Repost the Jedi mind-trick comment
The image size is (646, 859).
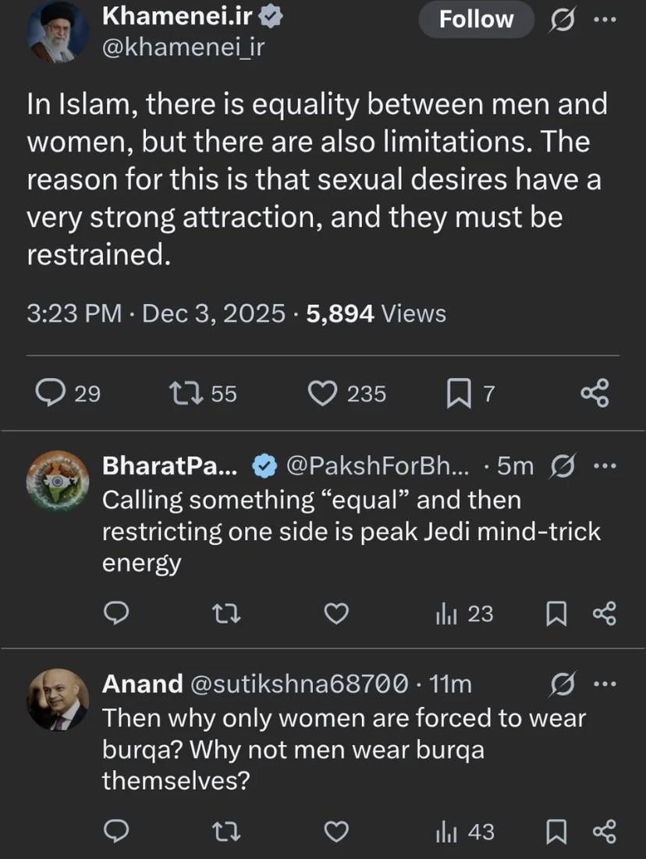click(x=226, y=614)
